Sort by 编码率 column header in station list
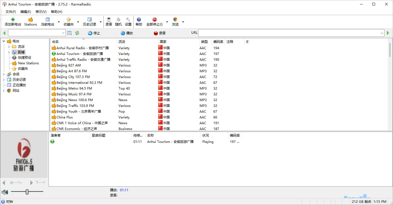 (x=218, y=42)
